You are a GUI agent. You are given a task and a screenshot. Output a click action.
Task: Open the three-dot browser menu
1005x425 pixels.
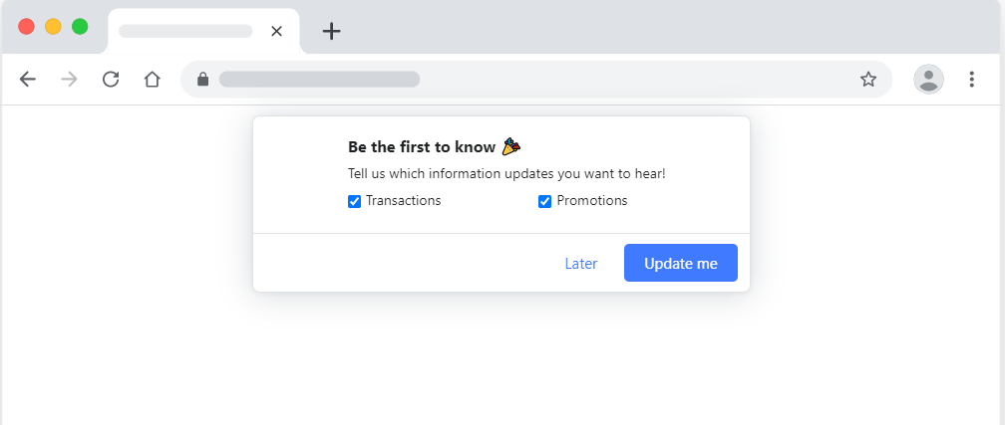click(x=972, y=80)
